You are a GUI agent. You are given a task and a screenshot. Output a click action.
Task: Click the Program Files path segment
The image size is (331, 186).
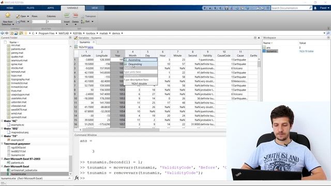47,33
